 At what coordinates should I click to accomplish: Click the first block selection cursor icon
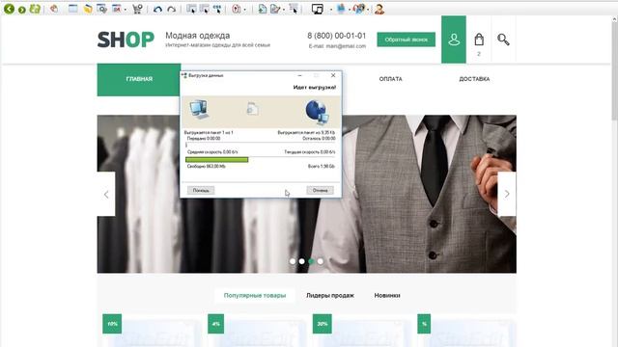[191, 9]
